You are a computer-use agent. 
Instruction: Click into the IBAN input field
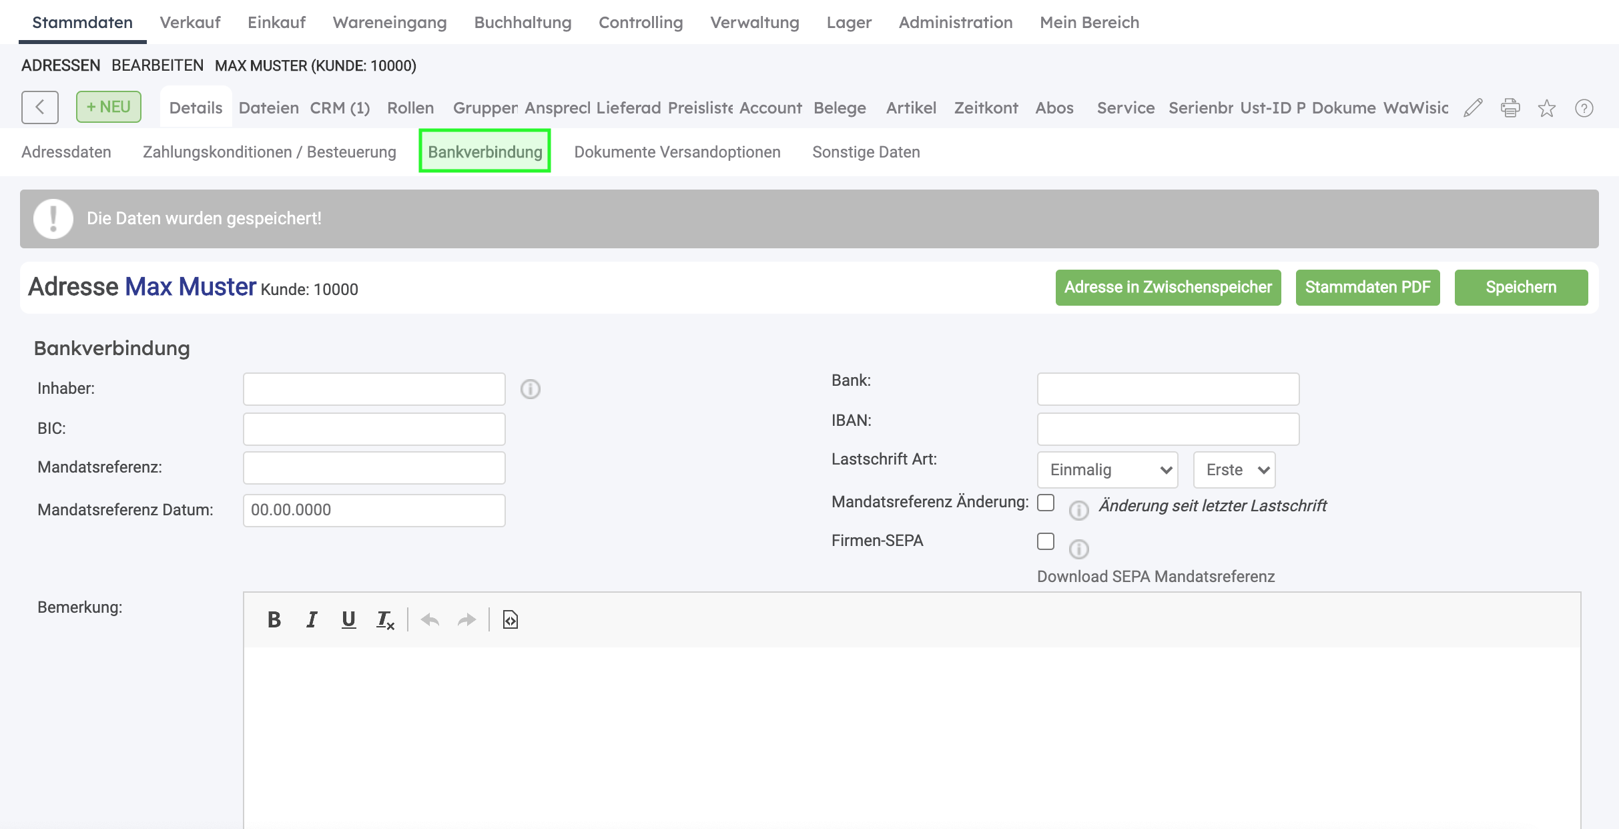1168,429
